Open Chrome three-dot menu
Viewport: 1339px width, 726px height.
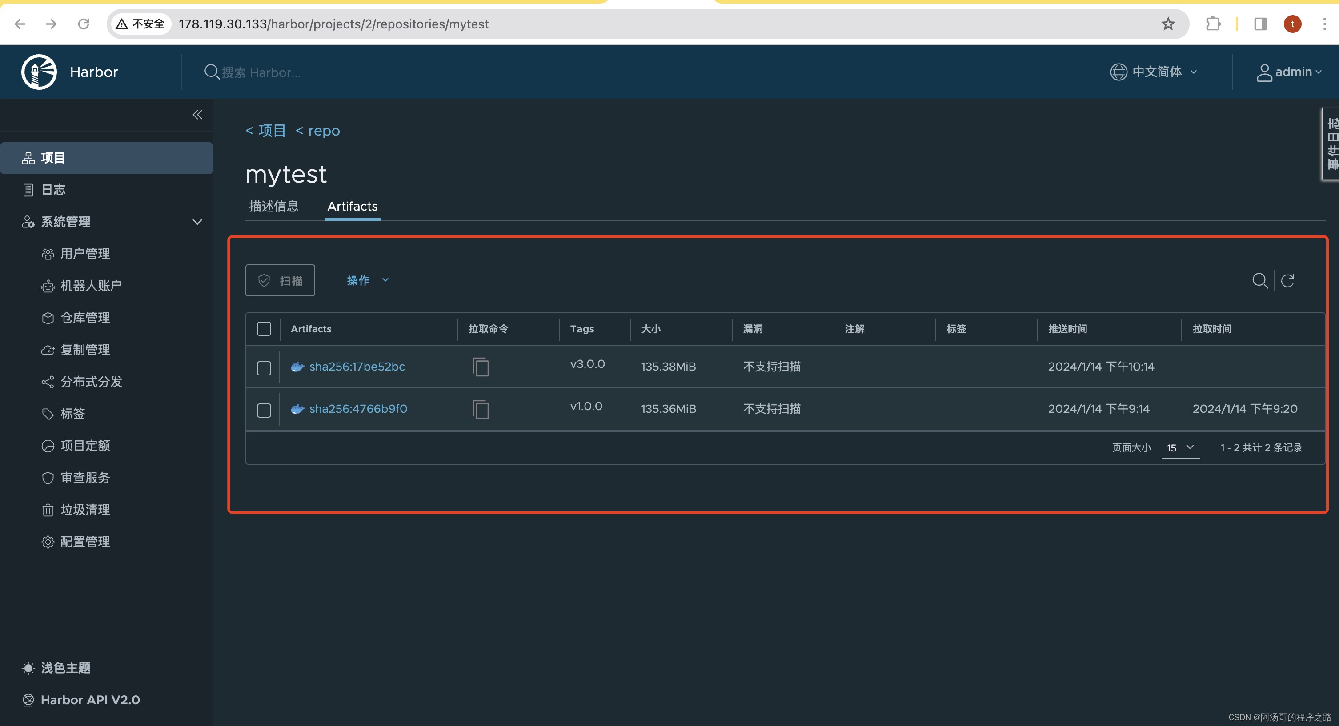1324,24
